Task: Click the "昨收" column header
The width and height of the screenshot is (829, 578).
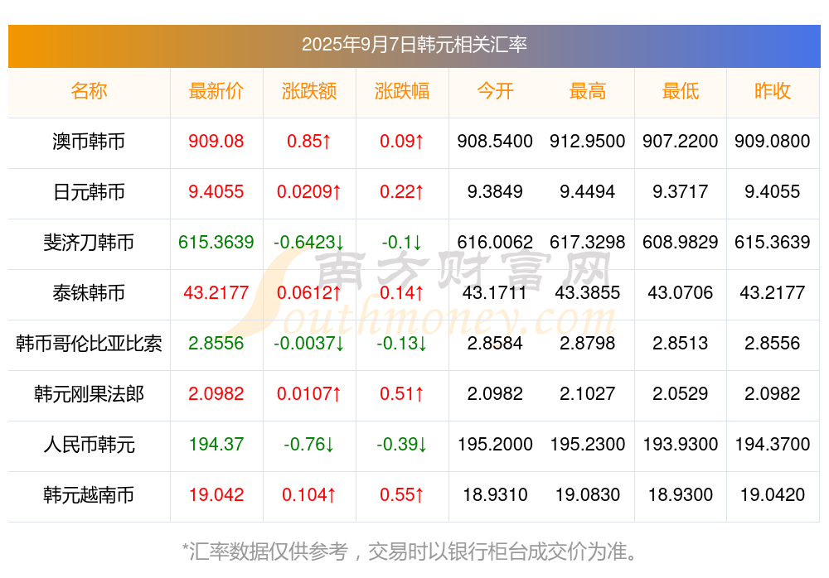Action: (x=773, y=91)
